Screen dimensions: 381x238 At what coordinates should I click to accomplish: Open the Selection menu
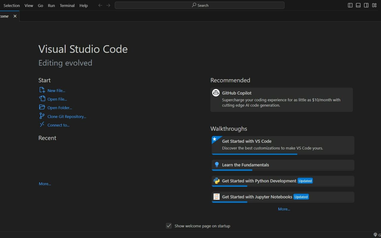[12, 5]
